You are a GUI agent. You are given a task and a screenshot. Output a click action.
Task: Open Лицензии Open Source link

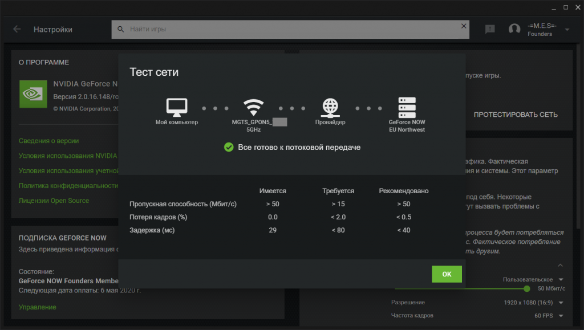tap(54, 201)
